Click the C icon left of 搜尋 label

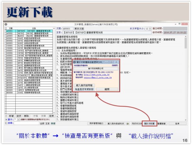click(x=6, y=123)
